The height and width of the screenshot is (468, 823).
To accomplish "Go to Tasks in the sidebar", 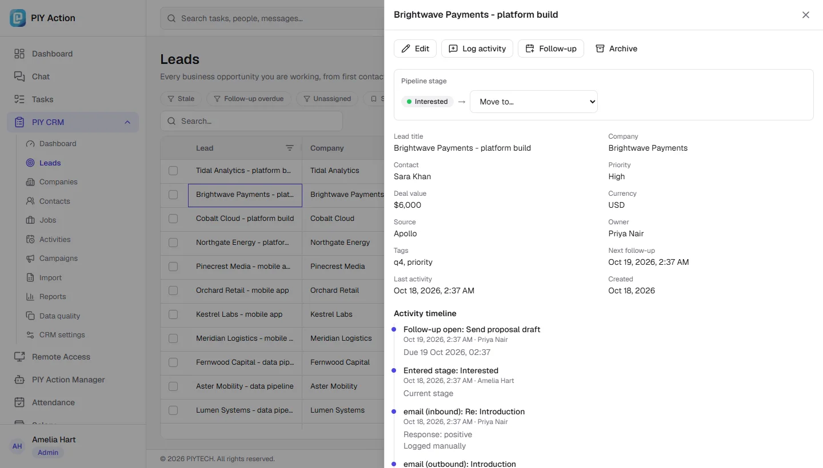I will pyautogui.click(x=73, y=99).
